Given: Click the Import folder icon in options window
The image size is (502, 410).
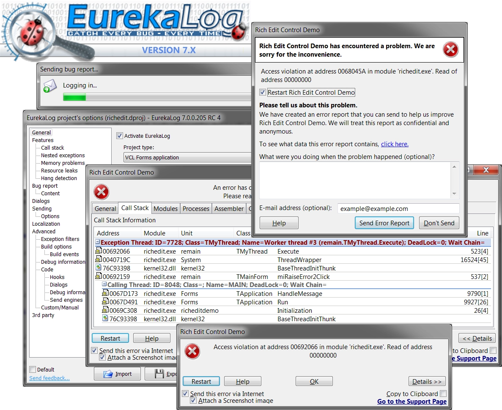Looking at the screenshot, I should pyautogui.click(x=108, y=374).
